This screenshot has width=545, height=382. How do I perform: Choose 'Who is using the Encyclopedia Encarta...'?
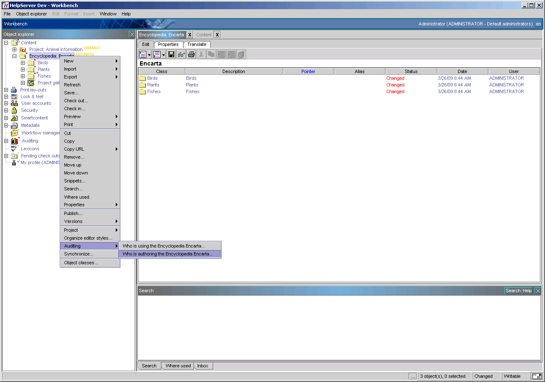coord(170,246)
